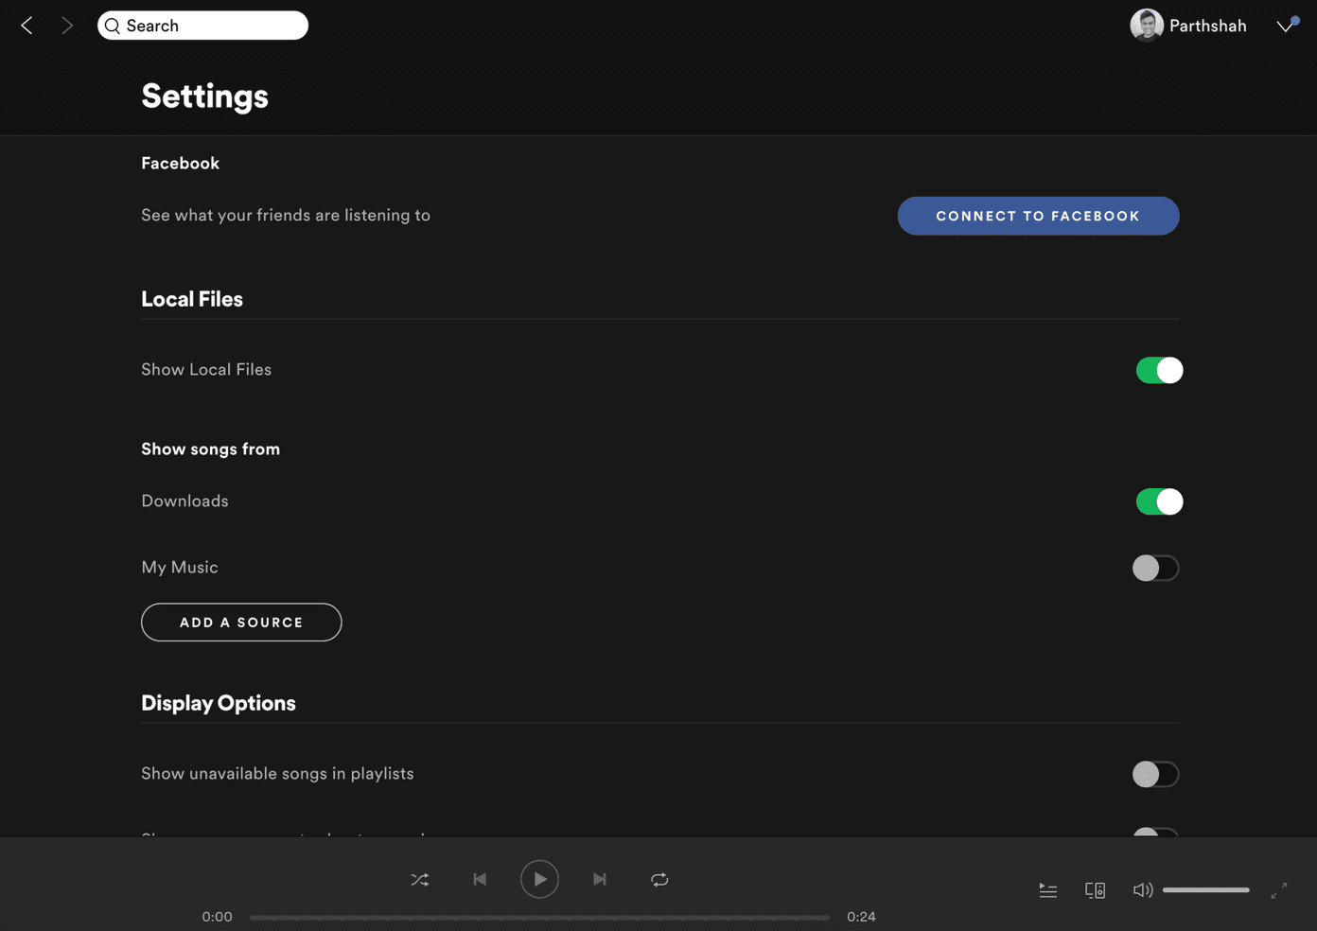Open the account menu chevron

click(1285, 26)
